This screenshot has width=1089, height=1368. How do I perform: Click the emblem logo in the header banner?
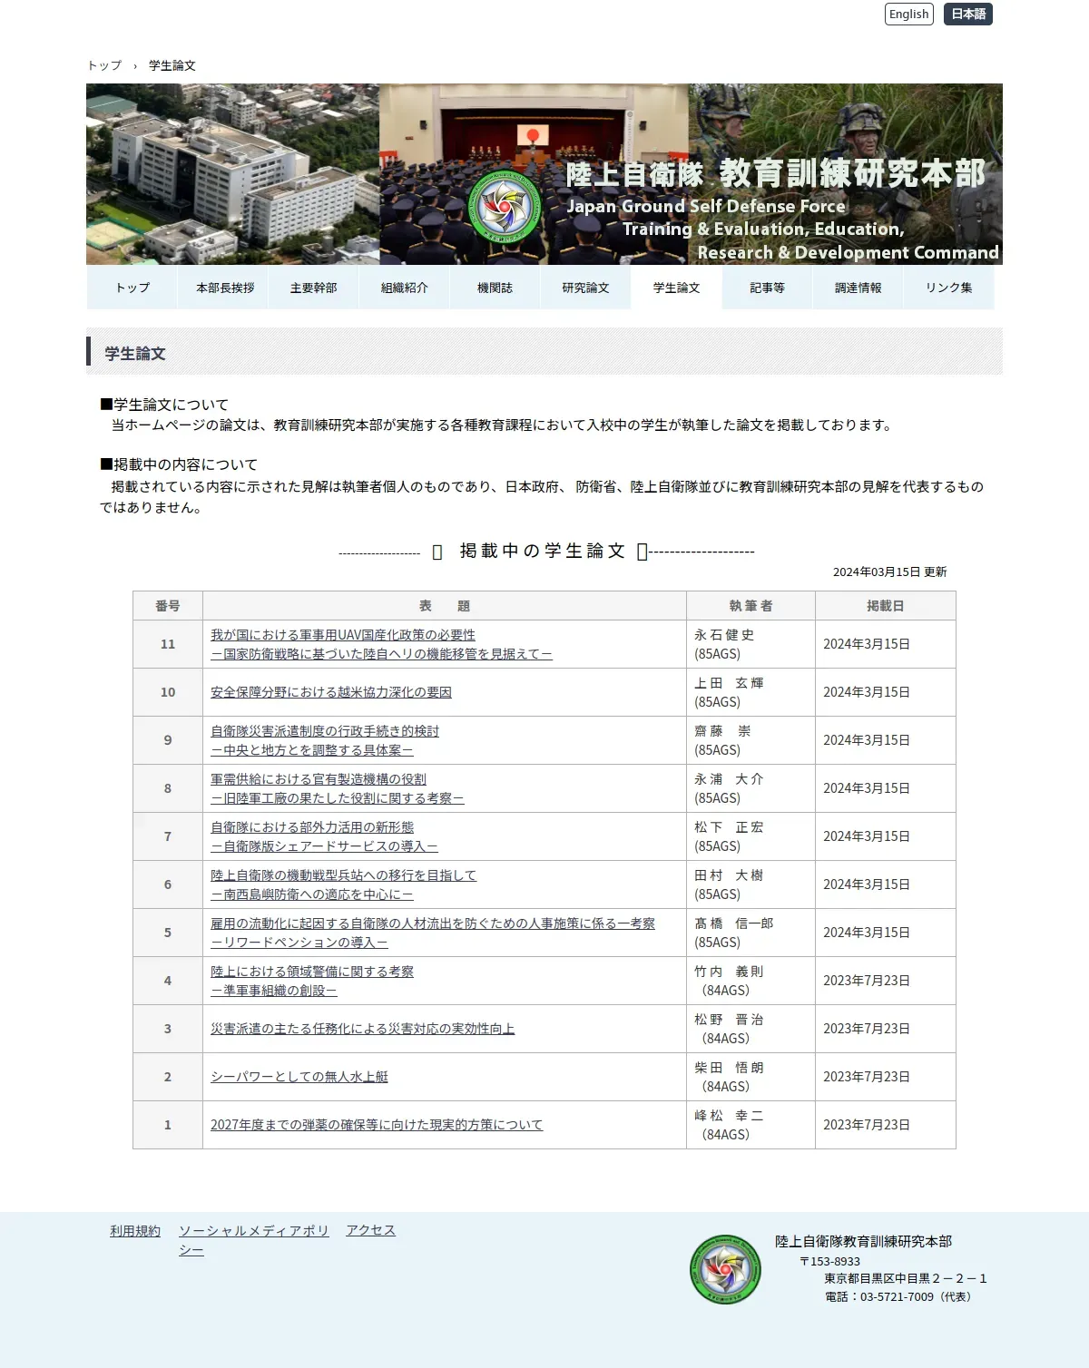point(505,207)
